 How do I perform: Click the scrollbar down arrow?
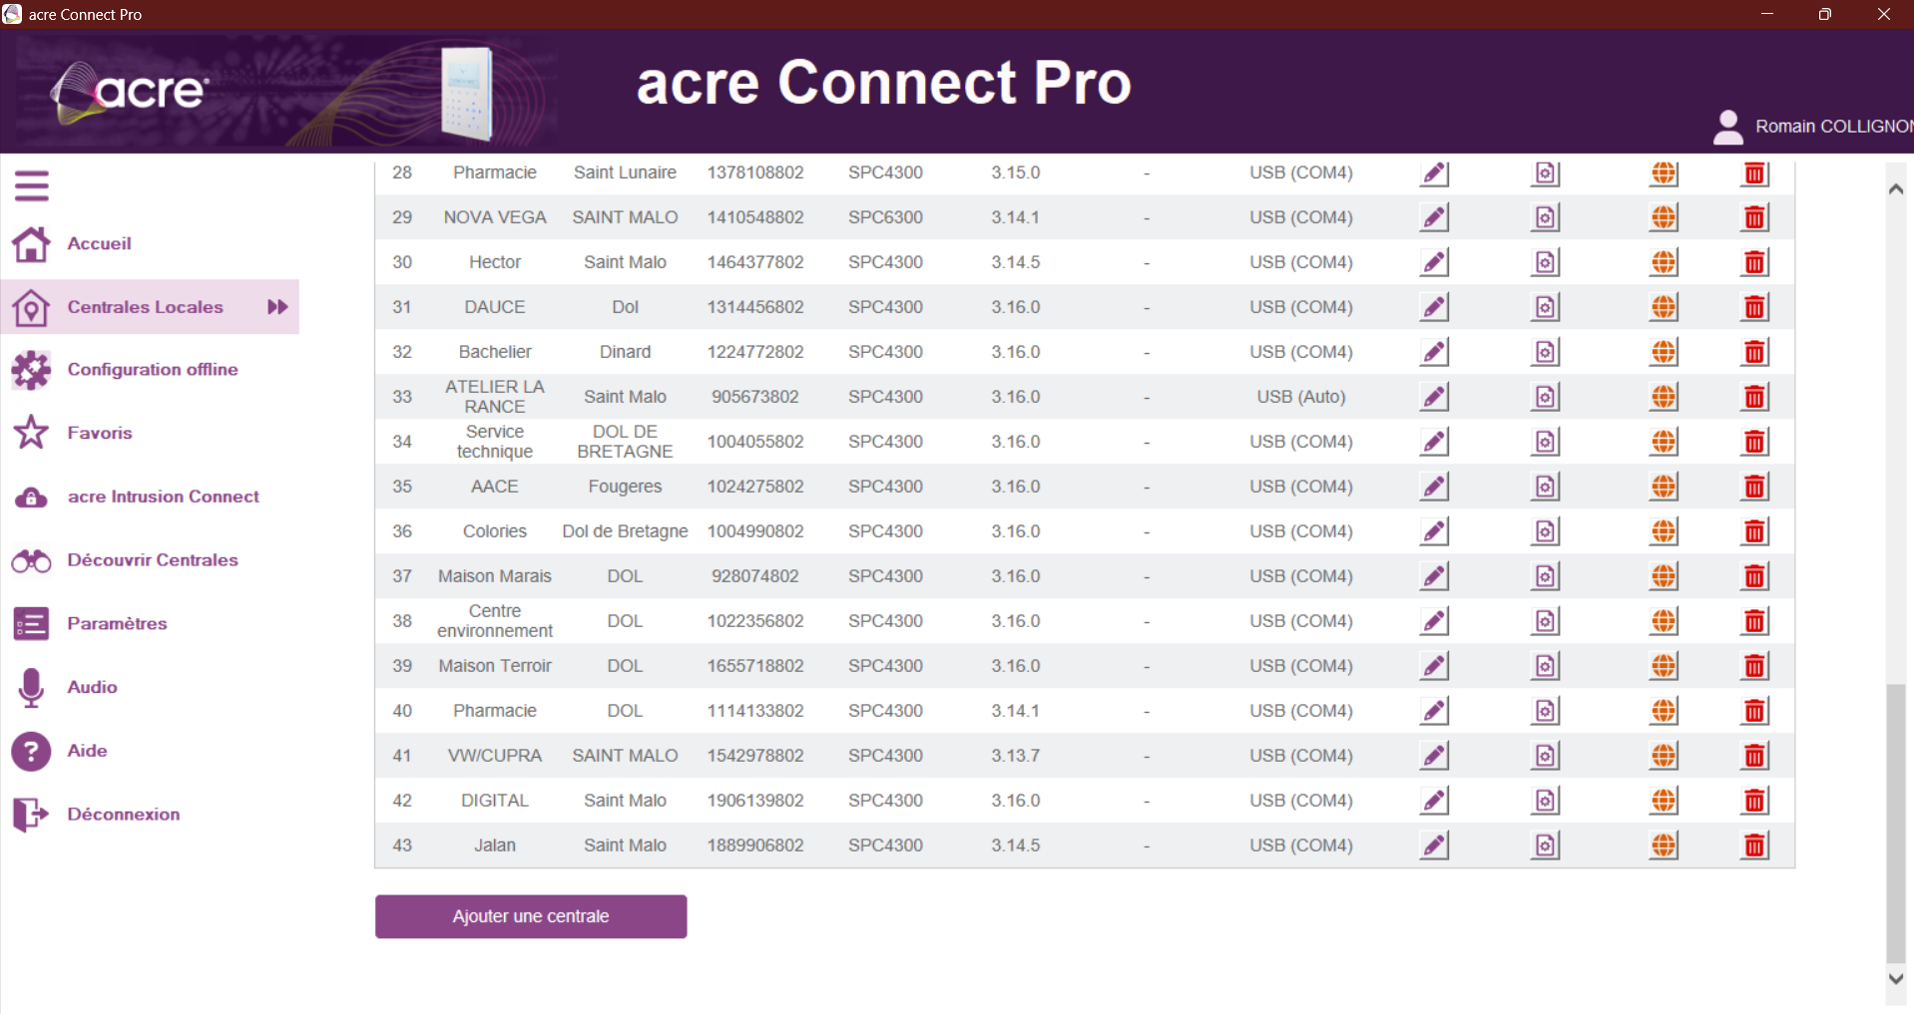tap(1896, 979)
